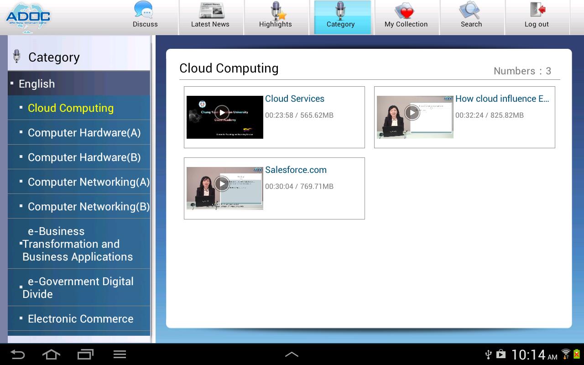
Task: Click the 10:14 AM clock
Action: [534, 355]
